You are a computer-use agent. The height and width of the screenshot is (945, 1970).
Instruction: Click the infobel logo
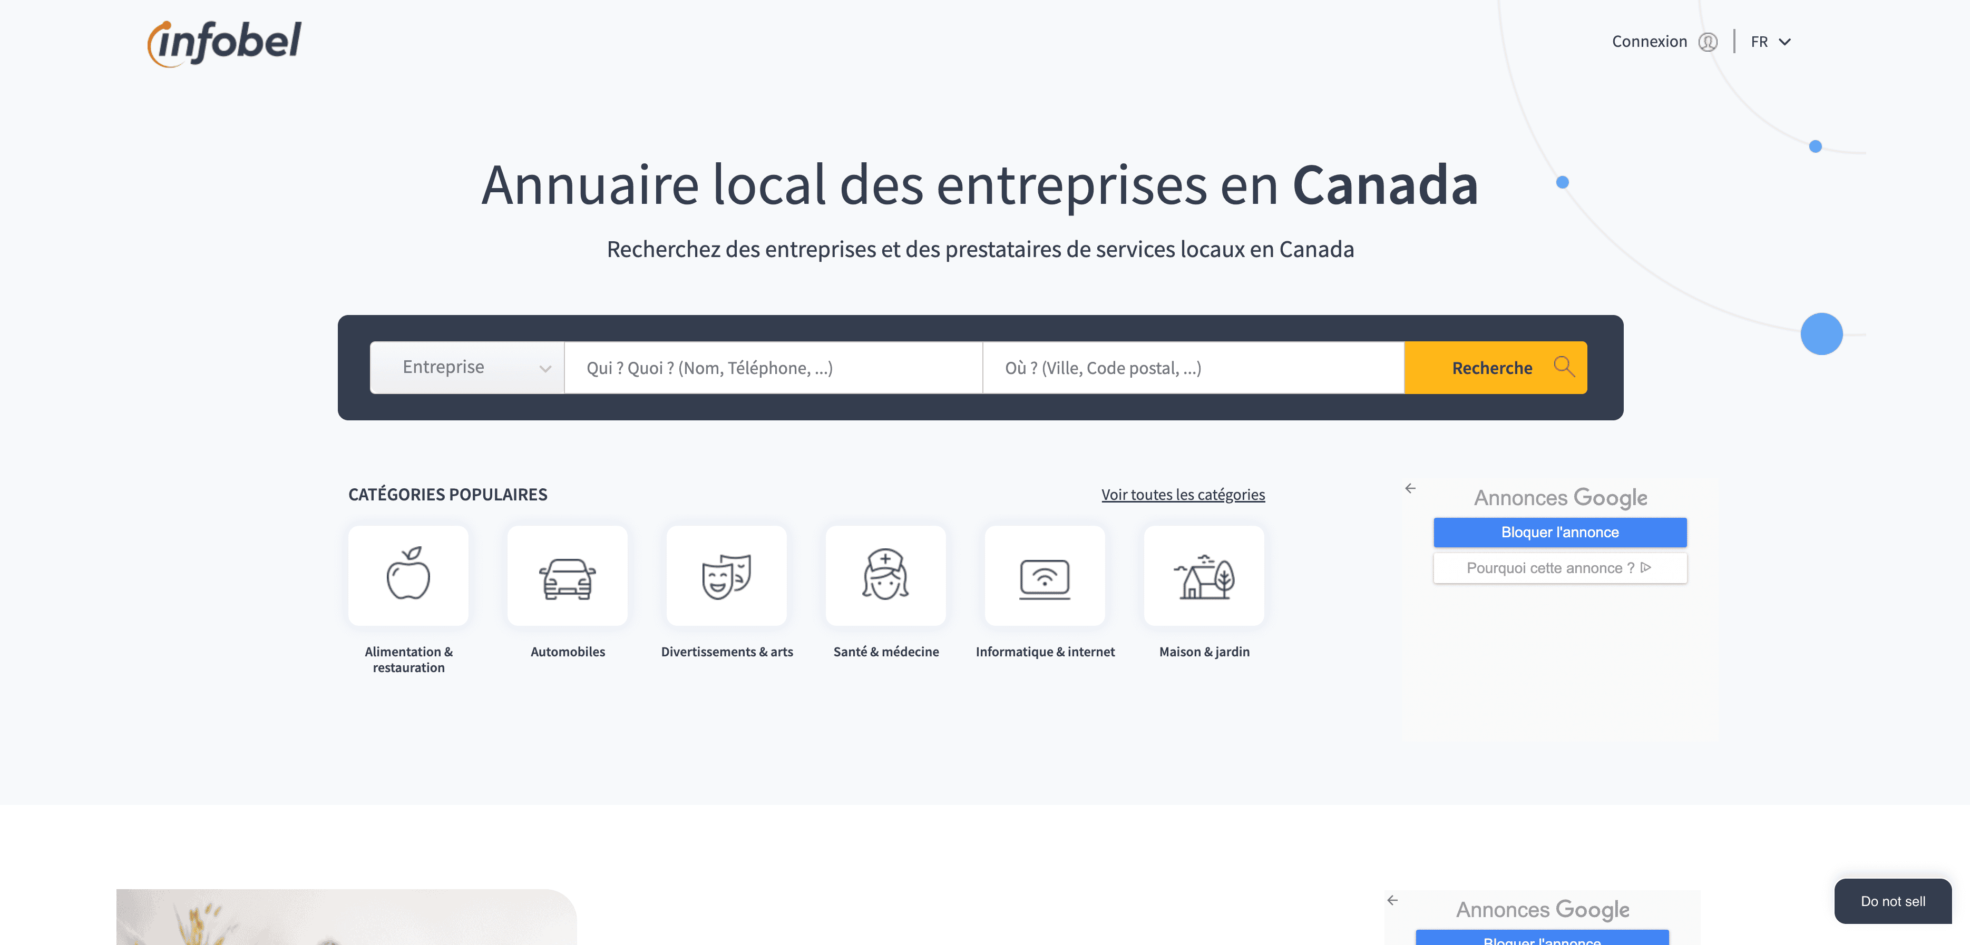point(225,43)
